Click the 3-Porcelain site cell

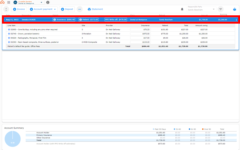tap(86, 34)
